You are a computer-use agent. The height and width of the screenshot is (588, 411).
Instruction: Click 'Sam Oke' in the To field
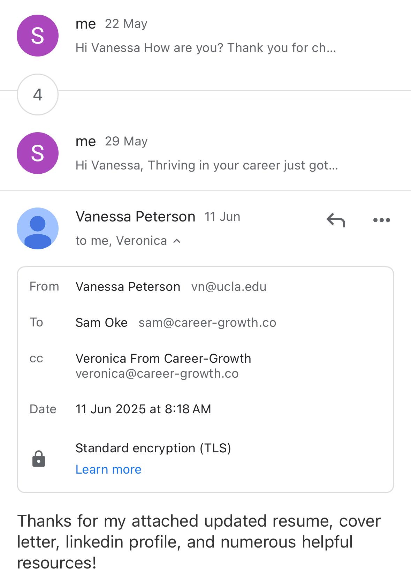[x=101, y=323]
